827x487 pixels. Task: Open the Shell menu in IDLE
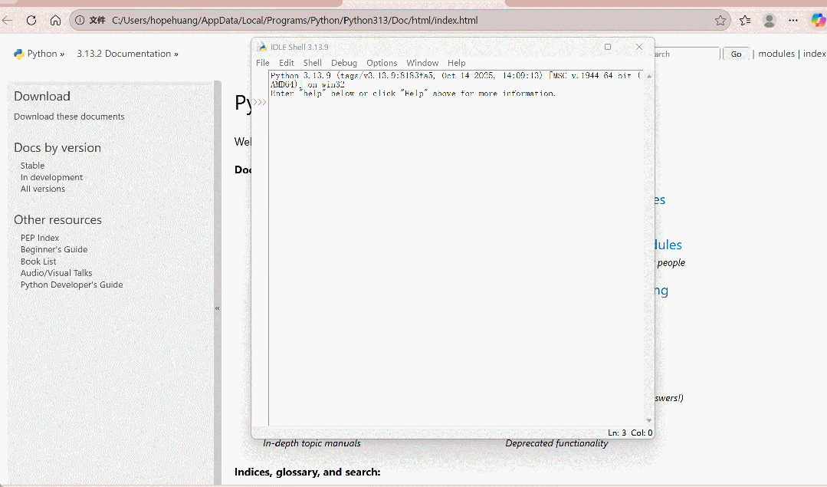[x=312, y=63]
